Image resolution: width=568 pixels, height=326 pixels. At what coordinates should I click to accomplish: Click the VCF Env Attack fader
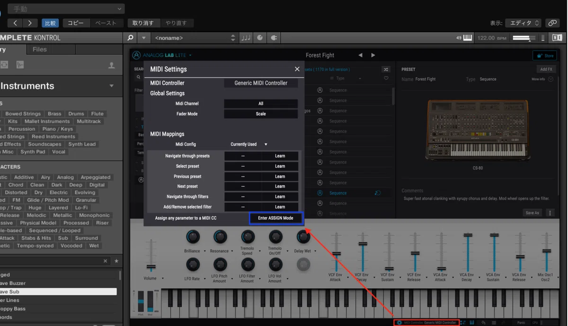336,254
